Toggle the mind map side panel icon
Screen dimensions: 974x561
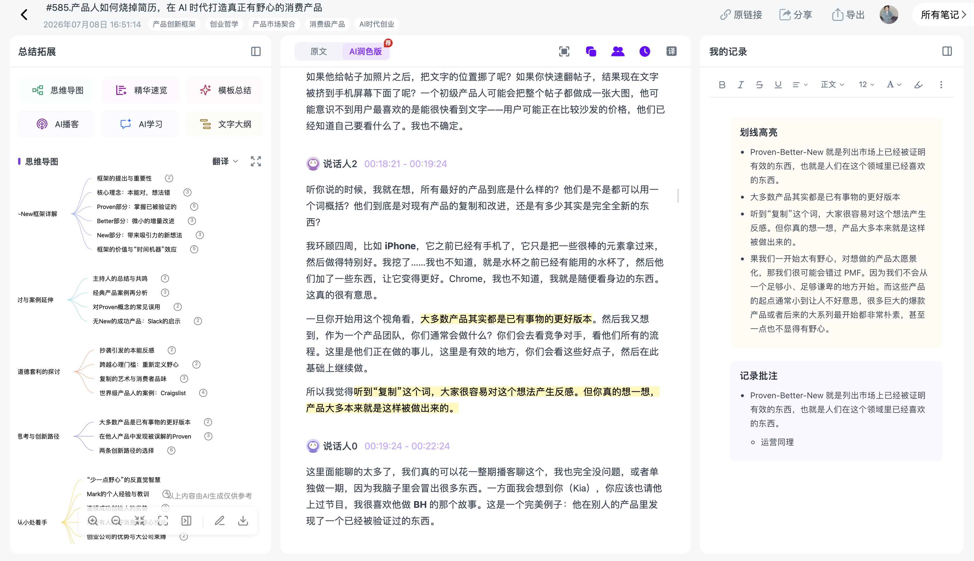(186, 521)
